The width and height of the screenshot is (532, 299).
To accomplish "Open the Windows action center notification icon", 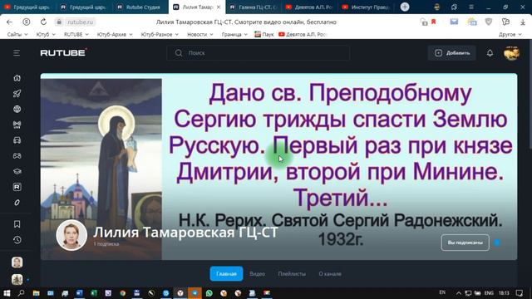I will pos(519,293).
